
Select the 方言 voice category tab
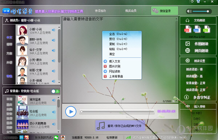pyautogui.click(x=9, y=53)
